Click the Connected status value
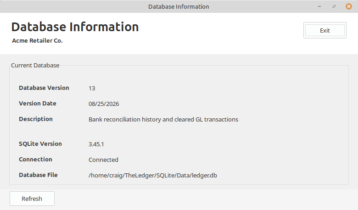Viewport: 358px width, 210px height. 103,160
